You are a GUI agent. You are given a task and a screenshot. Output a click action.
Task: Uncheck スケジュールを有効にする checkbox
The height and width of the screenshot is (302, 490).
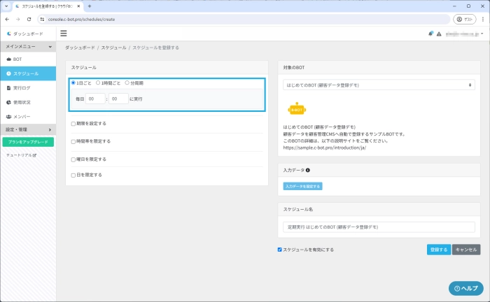(x=280, y=249)
